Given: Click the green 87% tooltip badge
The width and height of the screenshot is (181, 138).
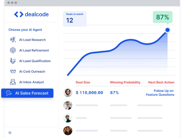Looking at the screenshot, I should pos(163,17).
